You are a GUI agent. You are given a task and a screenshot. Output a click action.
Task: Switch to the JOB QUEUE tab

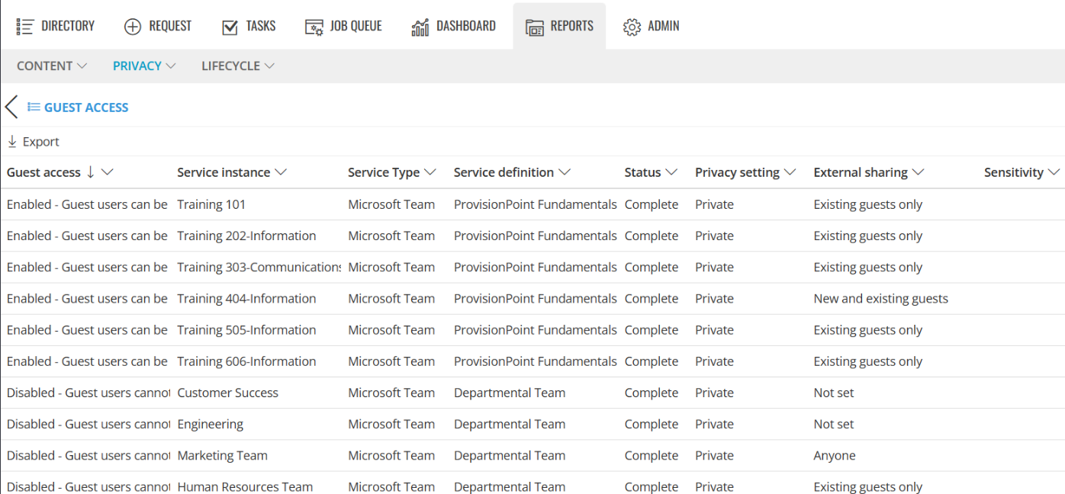click(x=343, y=27)
